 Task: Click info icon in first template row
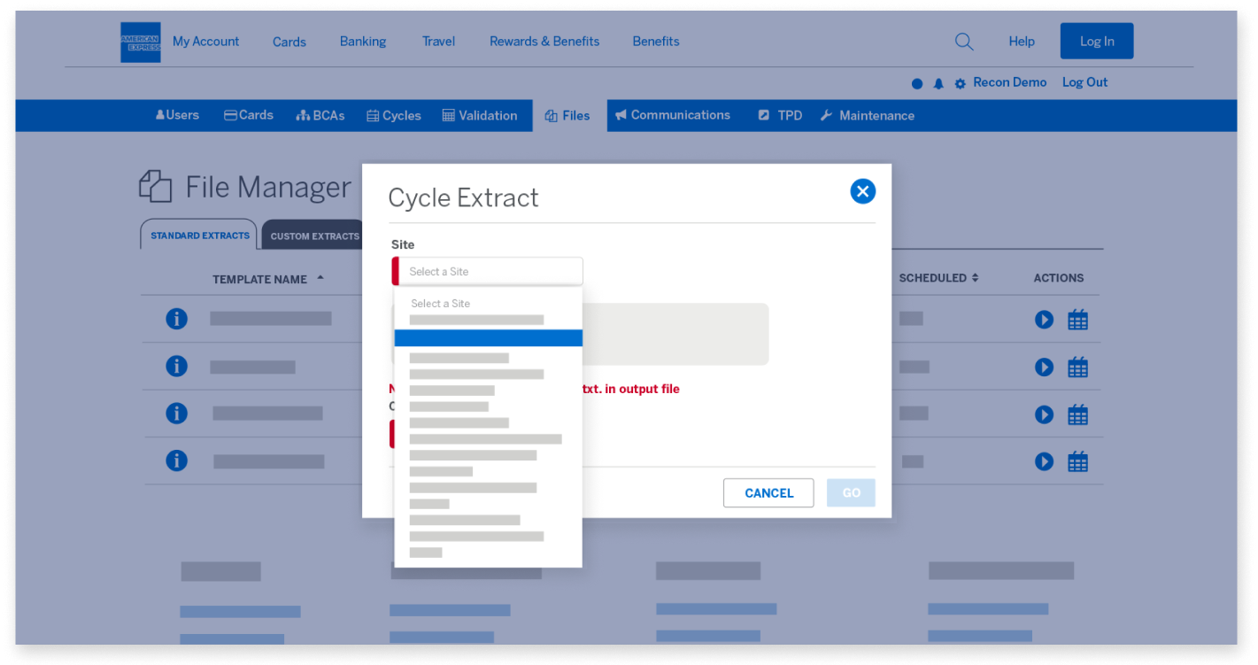177,319
